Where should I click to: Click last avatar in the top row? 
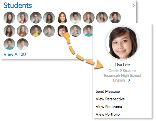[x=115, y=18]
